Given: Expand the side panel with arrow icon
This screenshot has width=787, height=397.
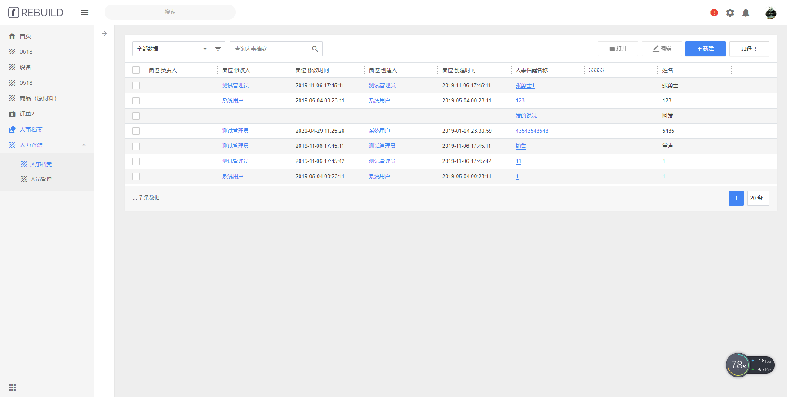Looking at the screenshot, I should click(105, 34).
